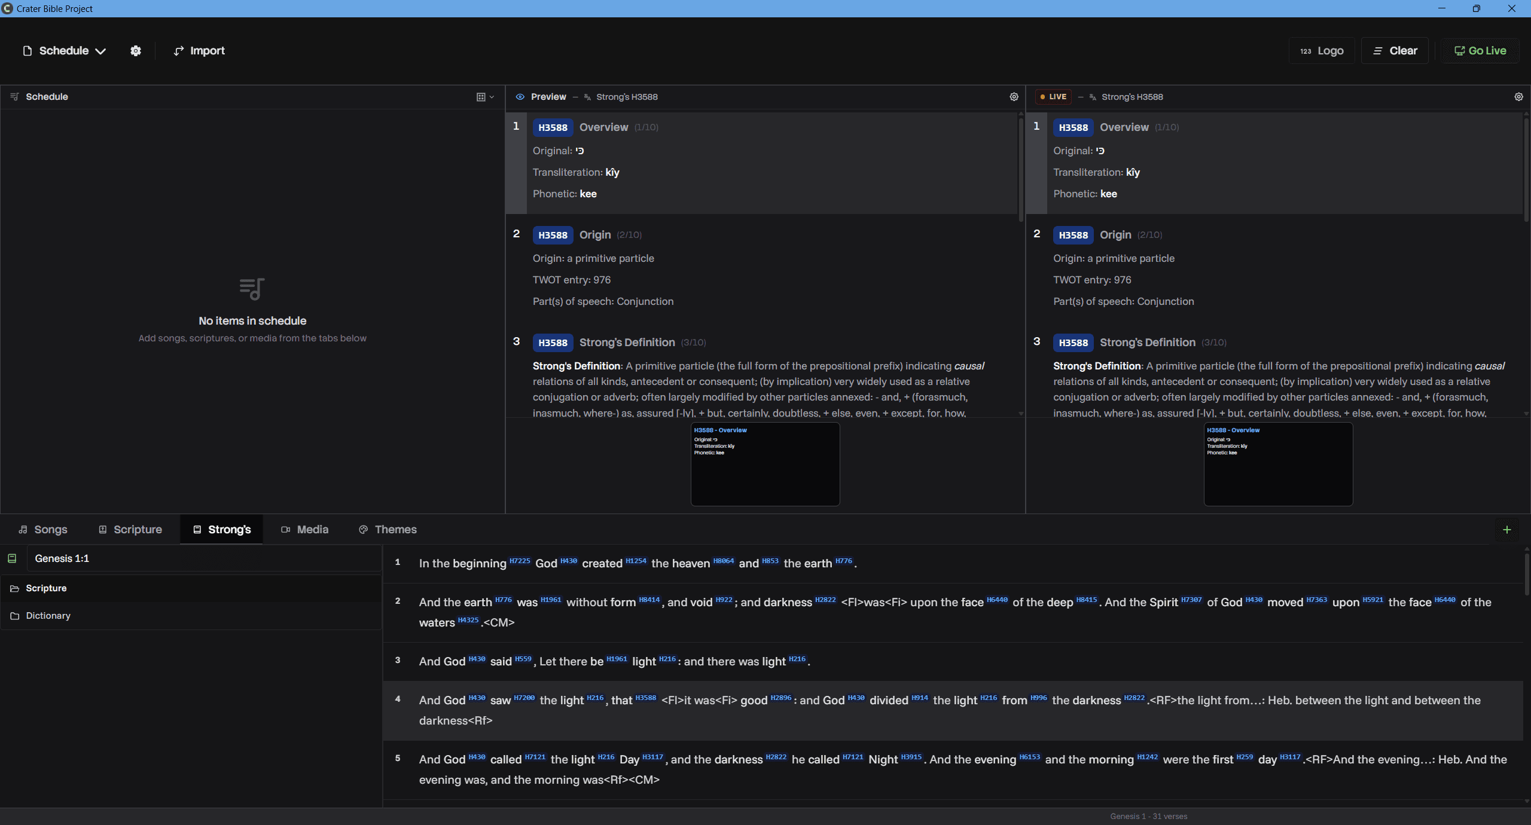Click the 'Genesis 1 - 31 verses' status text
1531x825 pixels.
tap(1149, 817)
